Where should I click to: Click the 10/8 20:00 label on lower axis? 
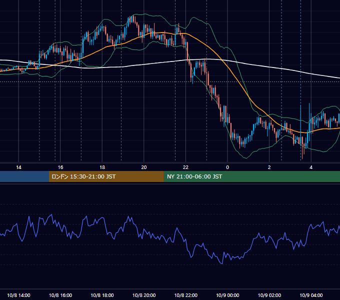[x=144, y=295]
